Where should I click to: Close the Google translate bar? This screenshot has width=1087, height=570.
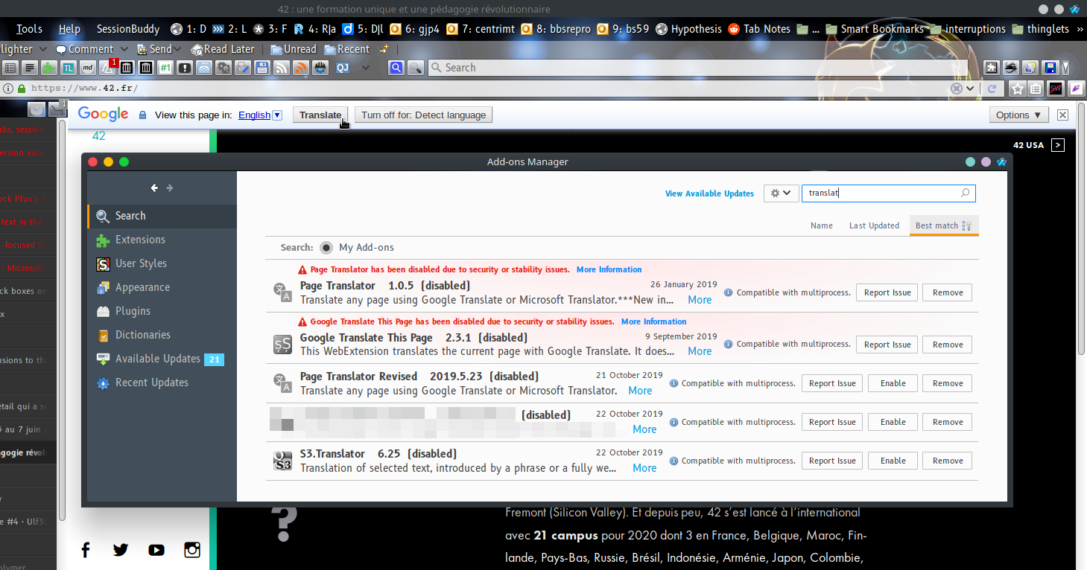pyautogui.click(x=1062, y=115)
